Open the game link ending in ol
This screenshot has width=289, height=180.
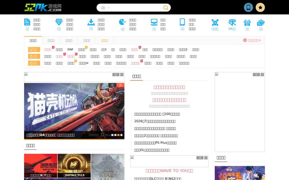pos(83,63)
